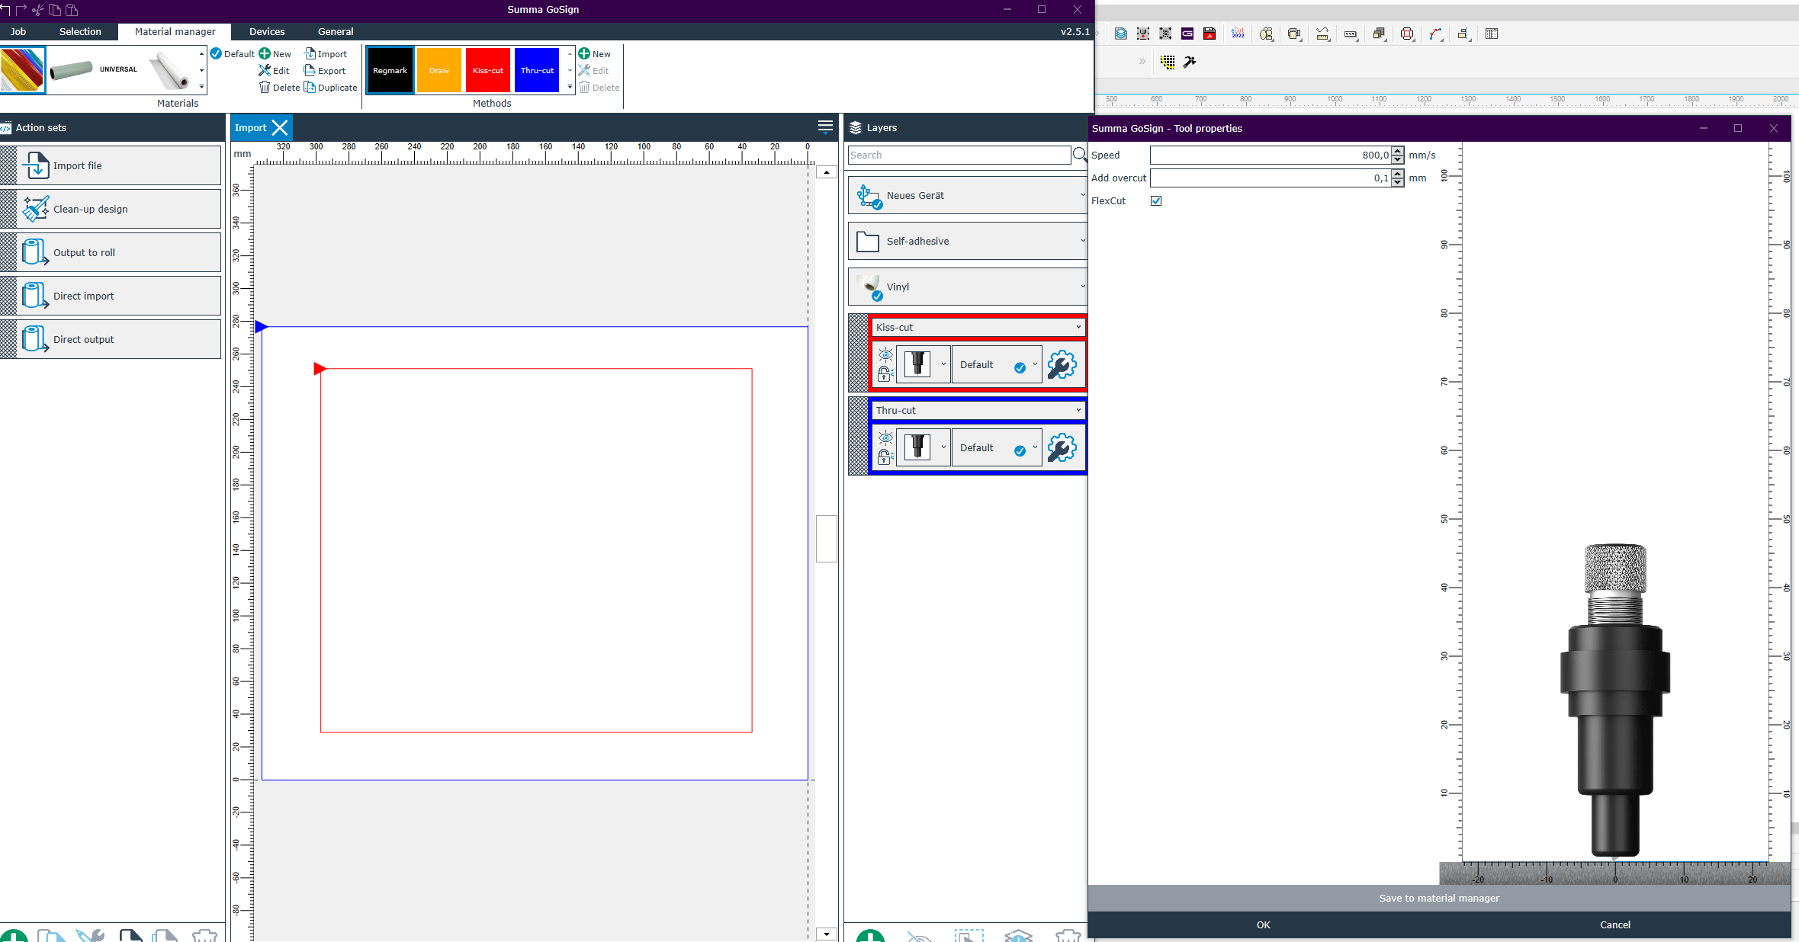Select the red Kiss-cut method swatch
The image size is (1799, 942).
pos(488,70)
